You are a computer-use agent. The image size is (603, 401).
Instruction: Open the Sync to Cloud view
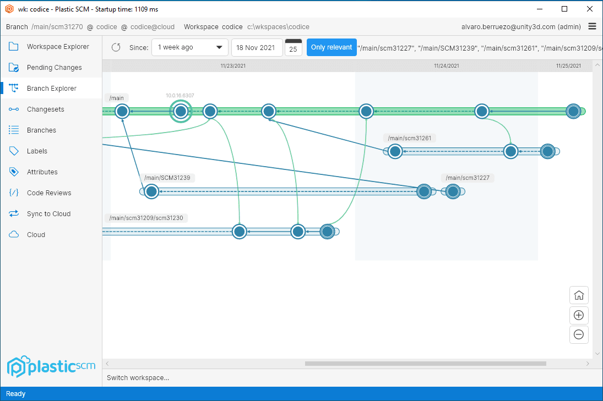click(x=47, y=213)
